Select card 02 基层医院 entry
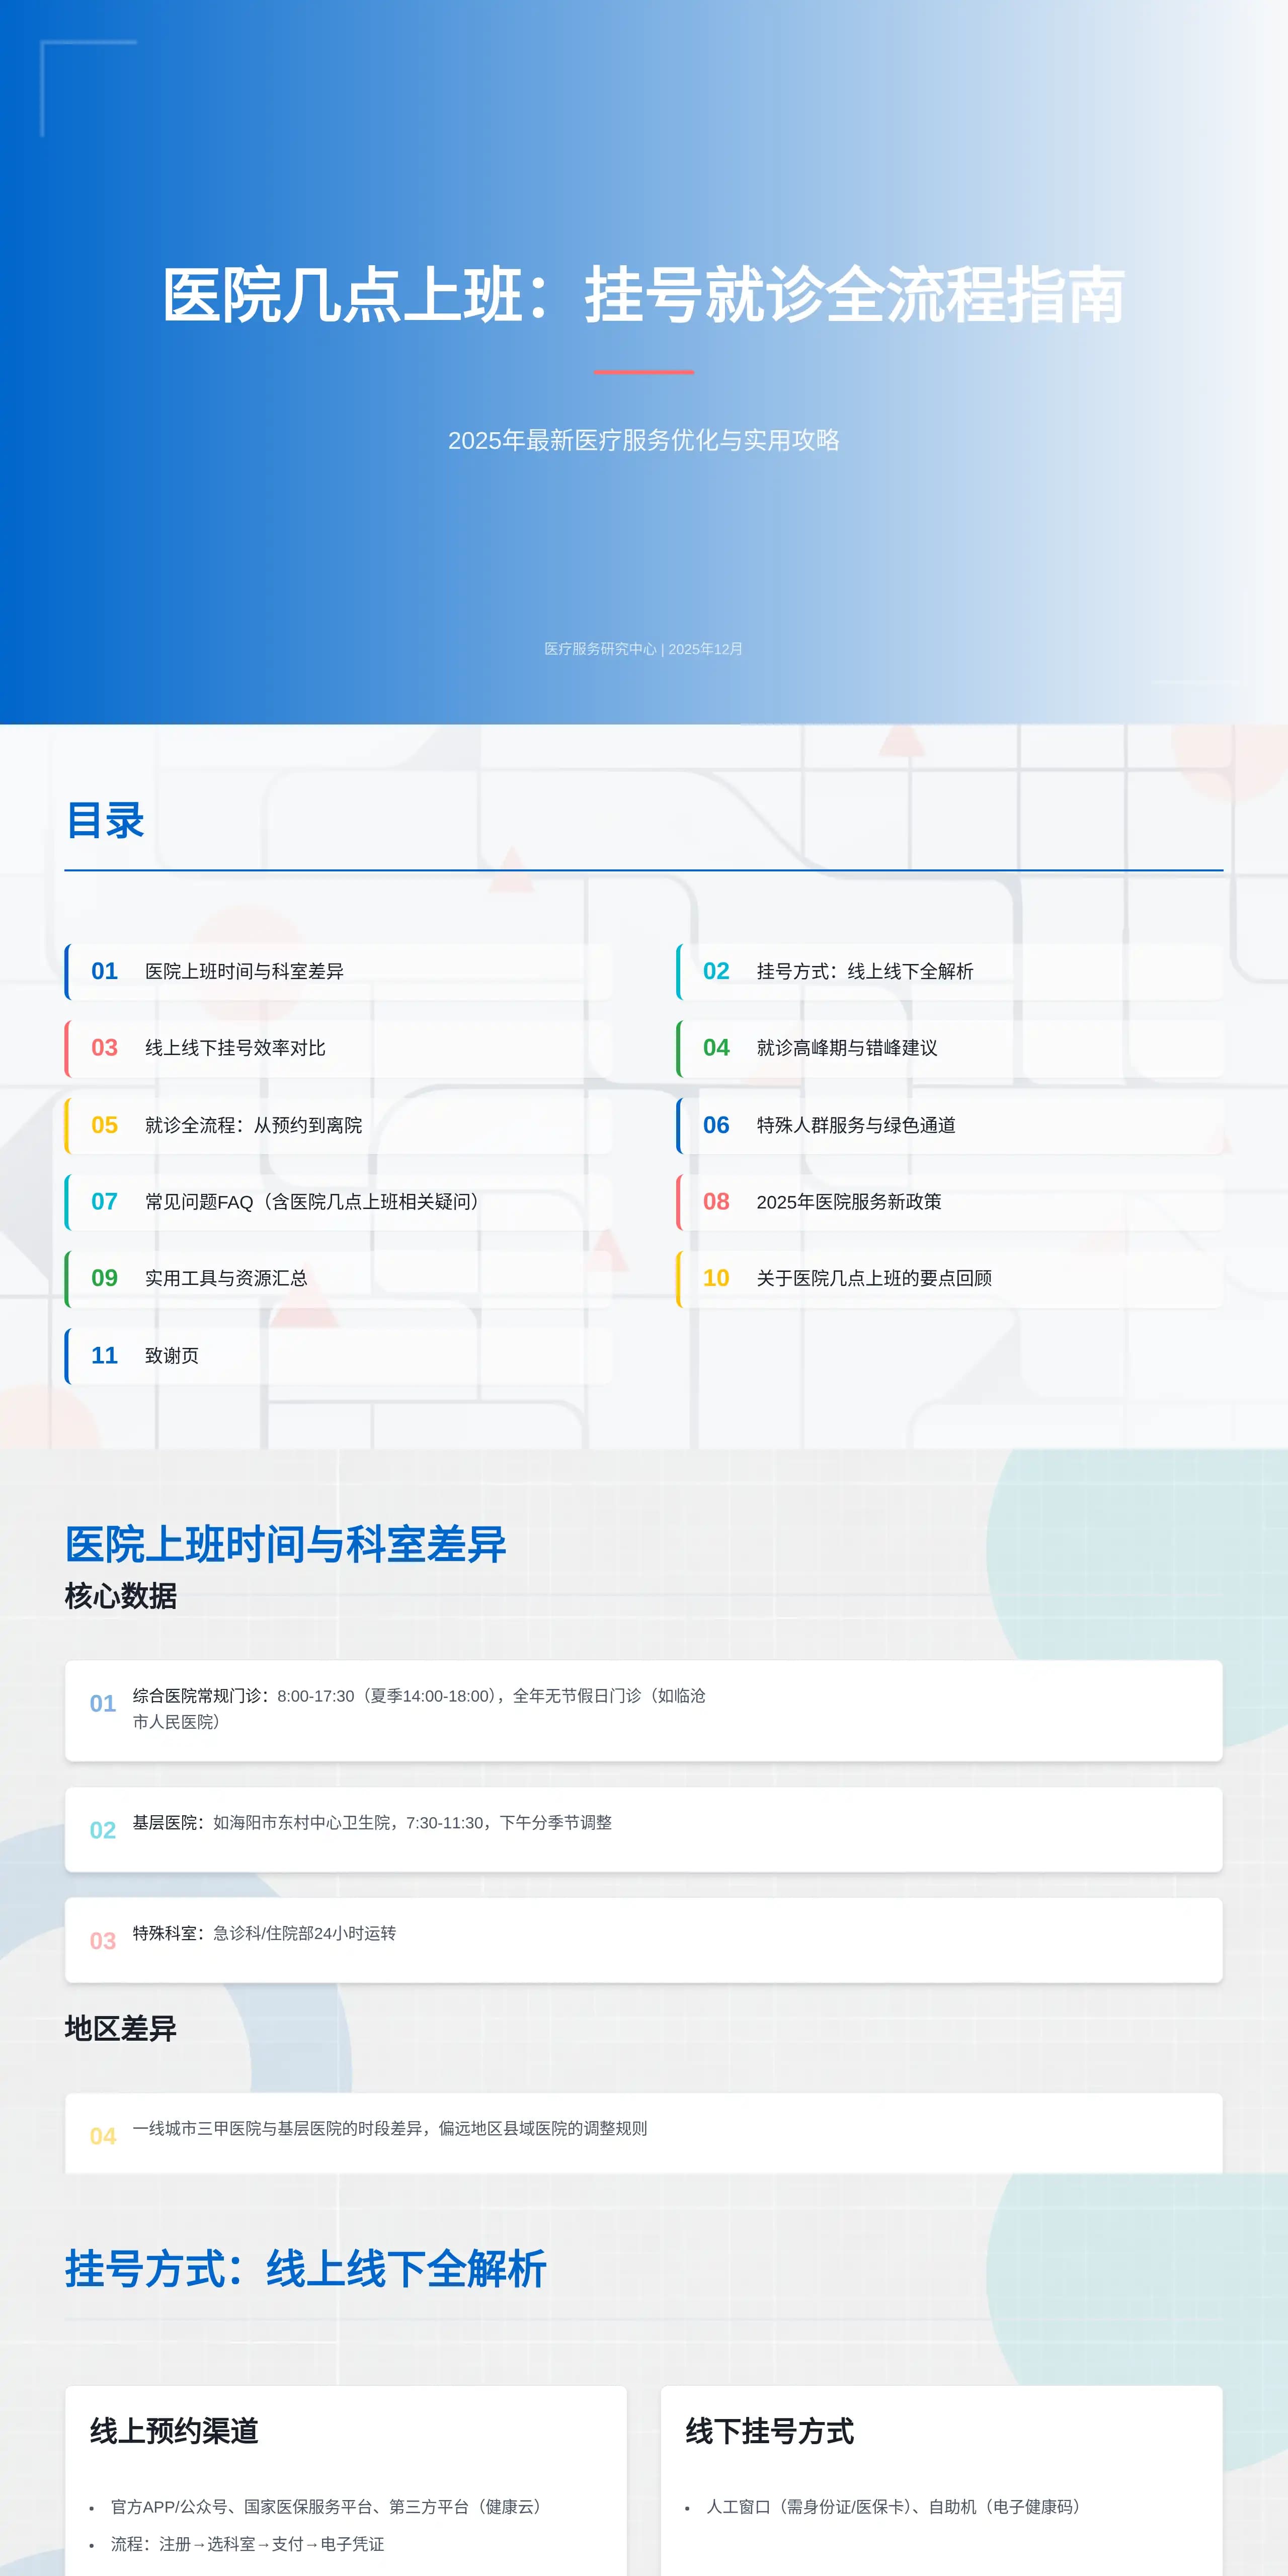The width and height of the screenshot is (1288, 2576). click(644, 1826)
